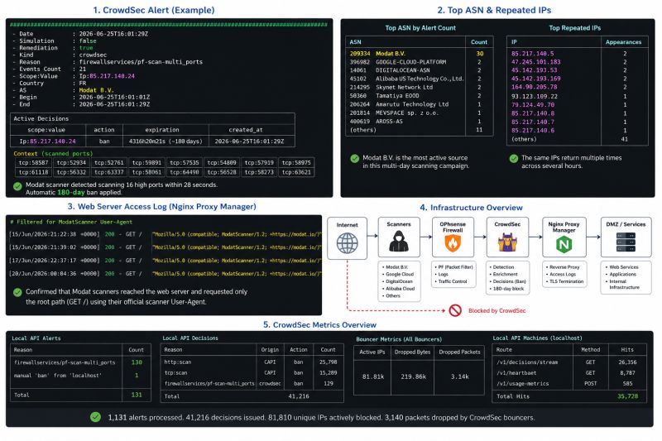Click expiration cell '4316h20m21s (~180 days)'
This screenshot has width=662, height=441.
click(165, 141)
